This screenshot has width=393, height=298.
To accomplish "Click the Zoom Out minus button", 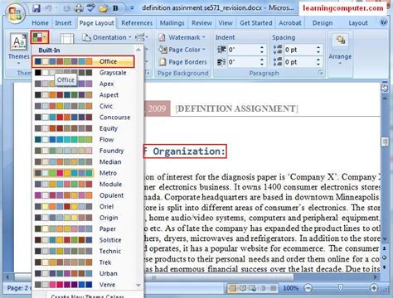I will [x=308, y=288].
